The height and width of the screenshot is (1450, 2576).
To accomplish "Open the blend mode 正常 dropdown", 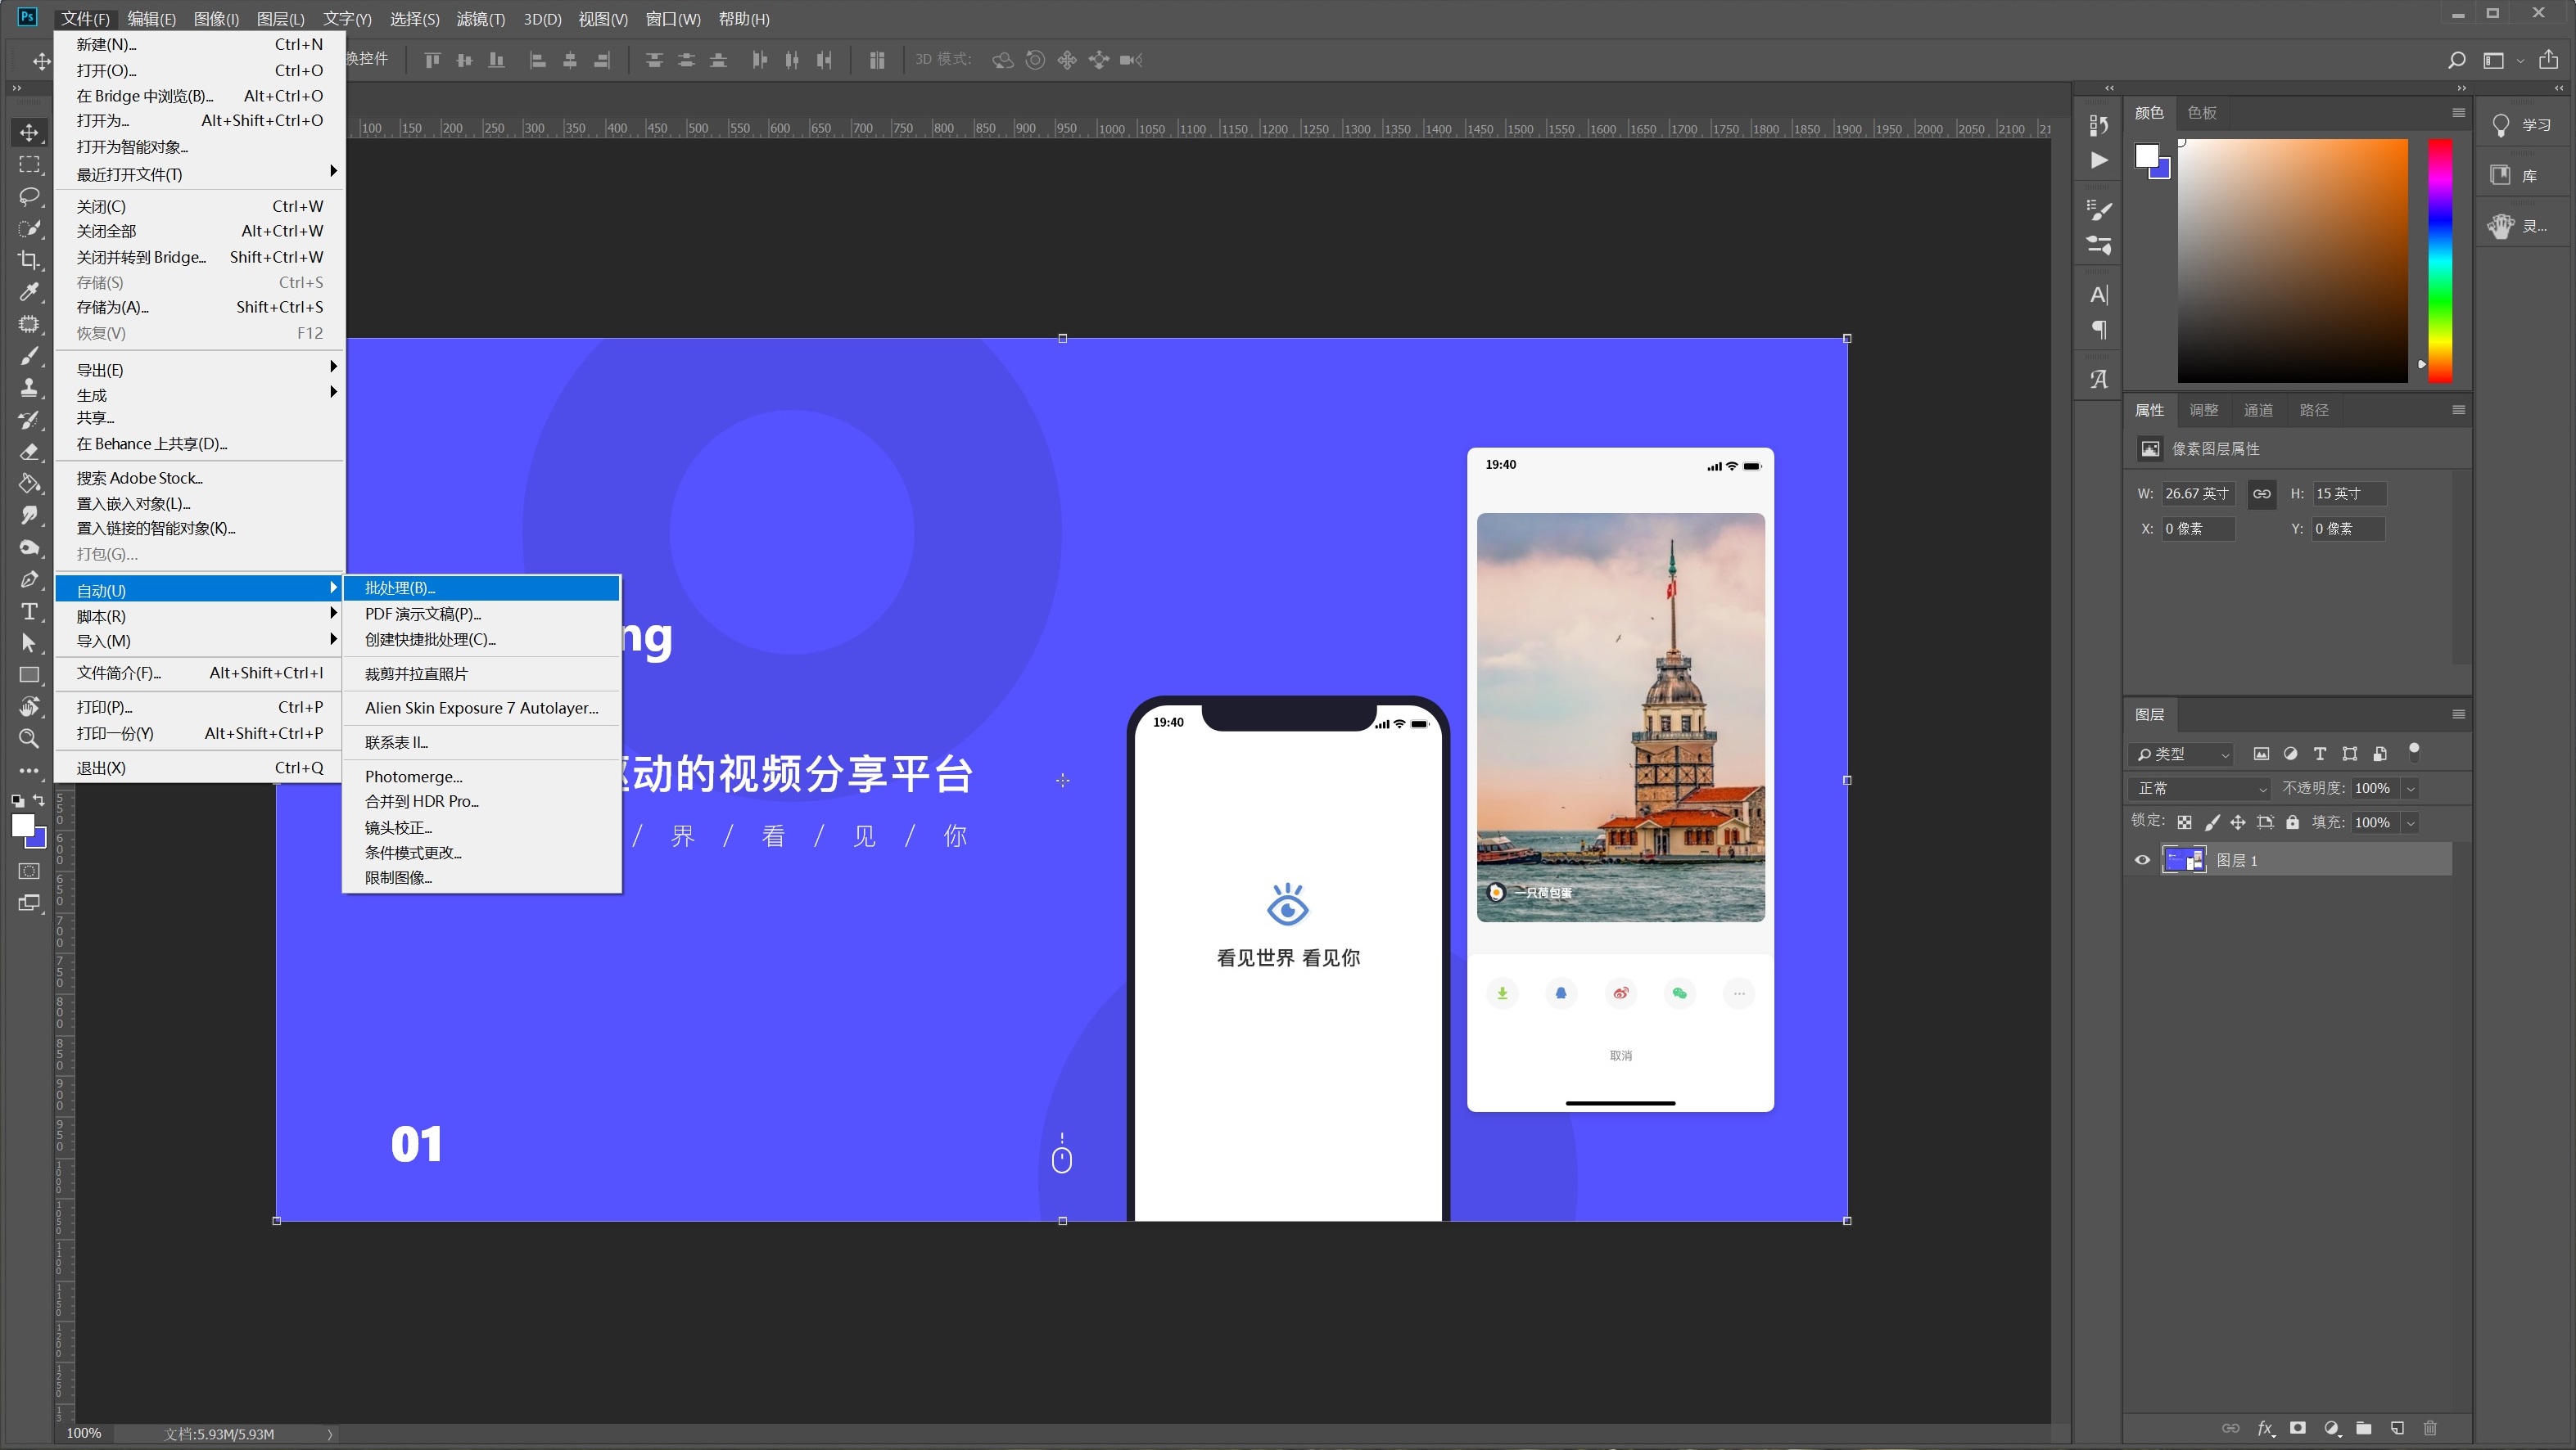I will point(2200,789).
